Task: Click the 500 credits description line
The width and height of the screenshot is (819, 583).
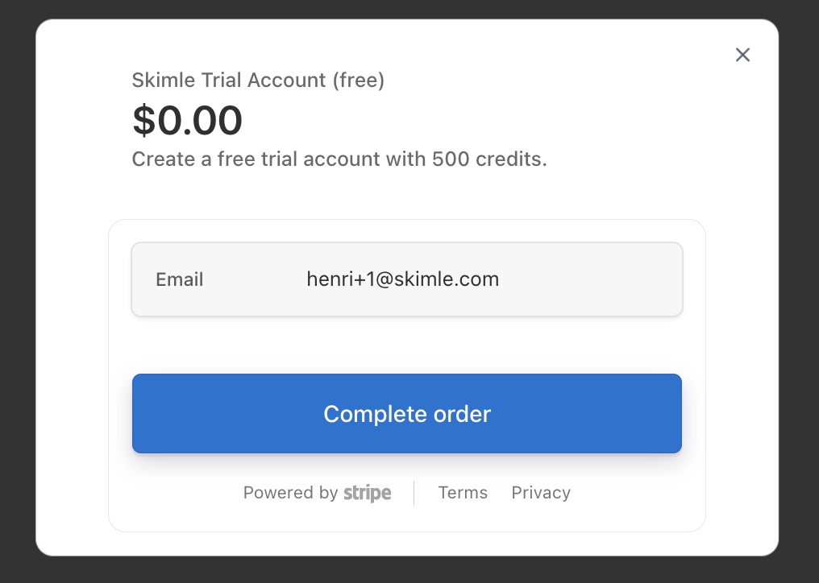Action: 339,159
